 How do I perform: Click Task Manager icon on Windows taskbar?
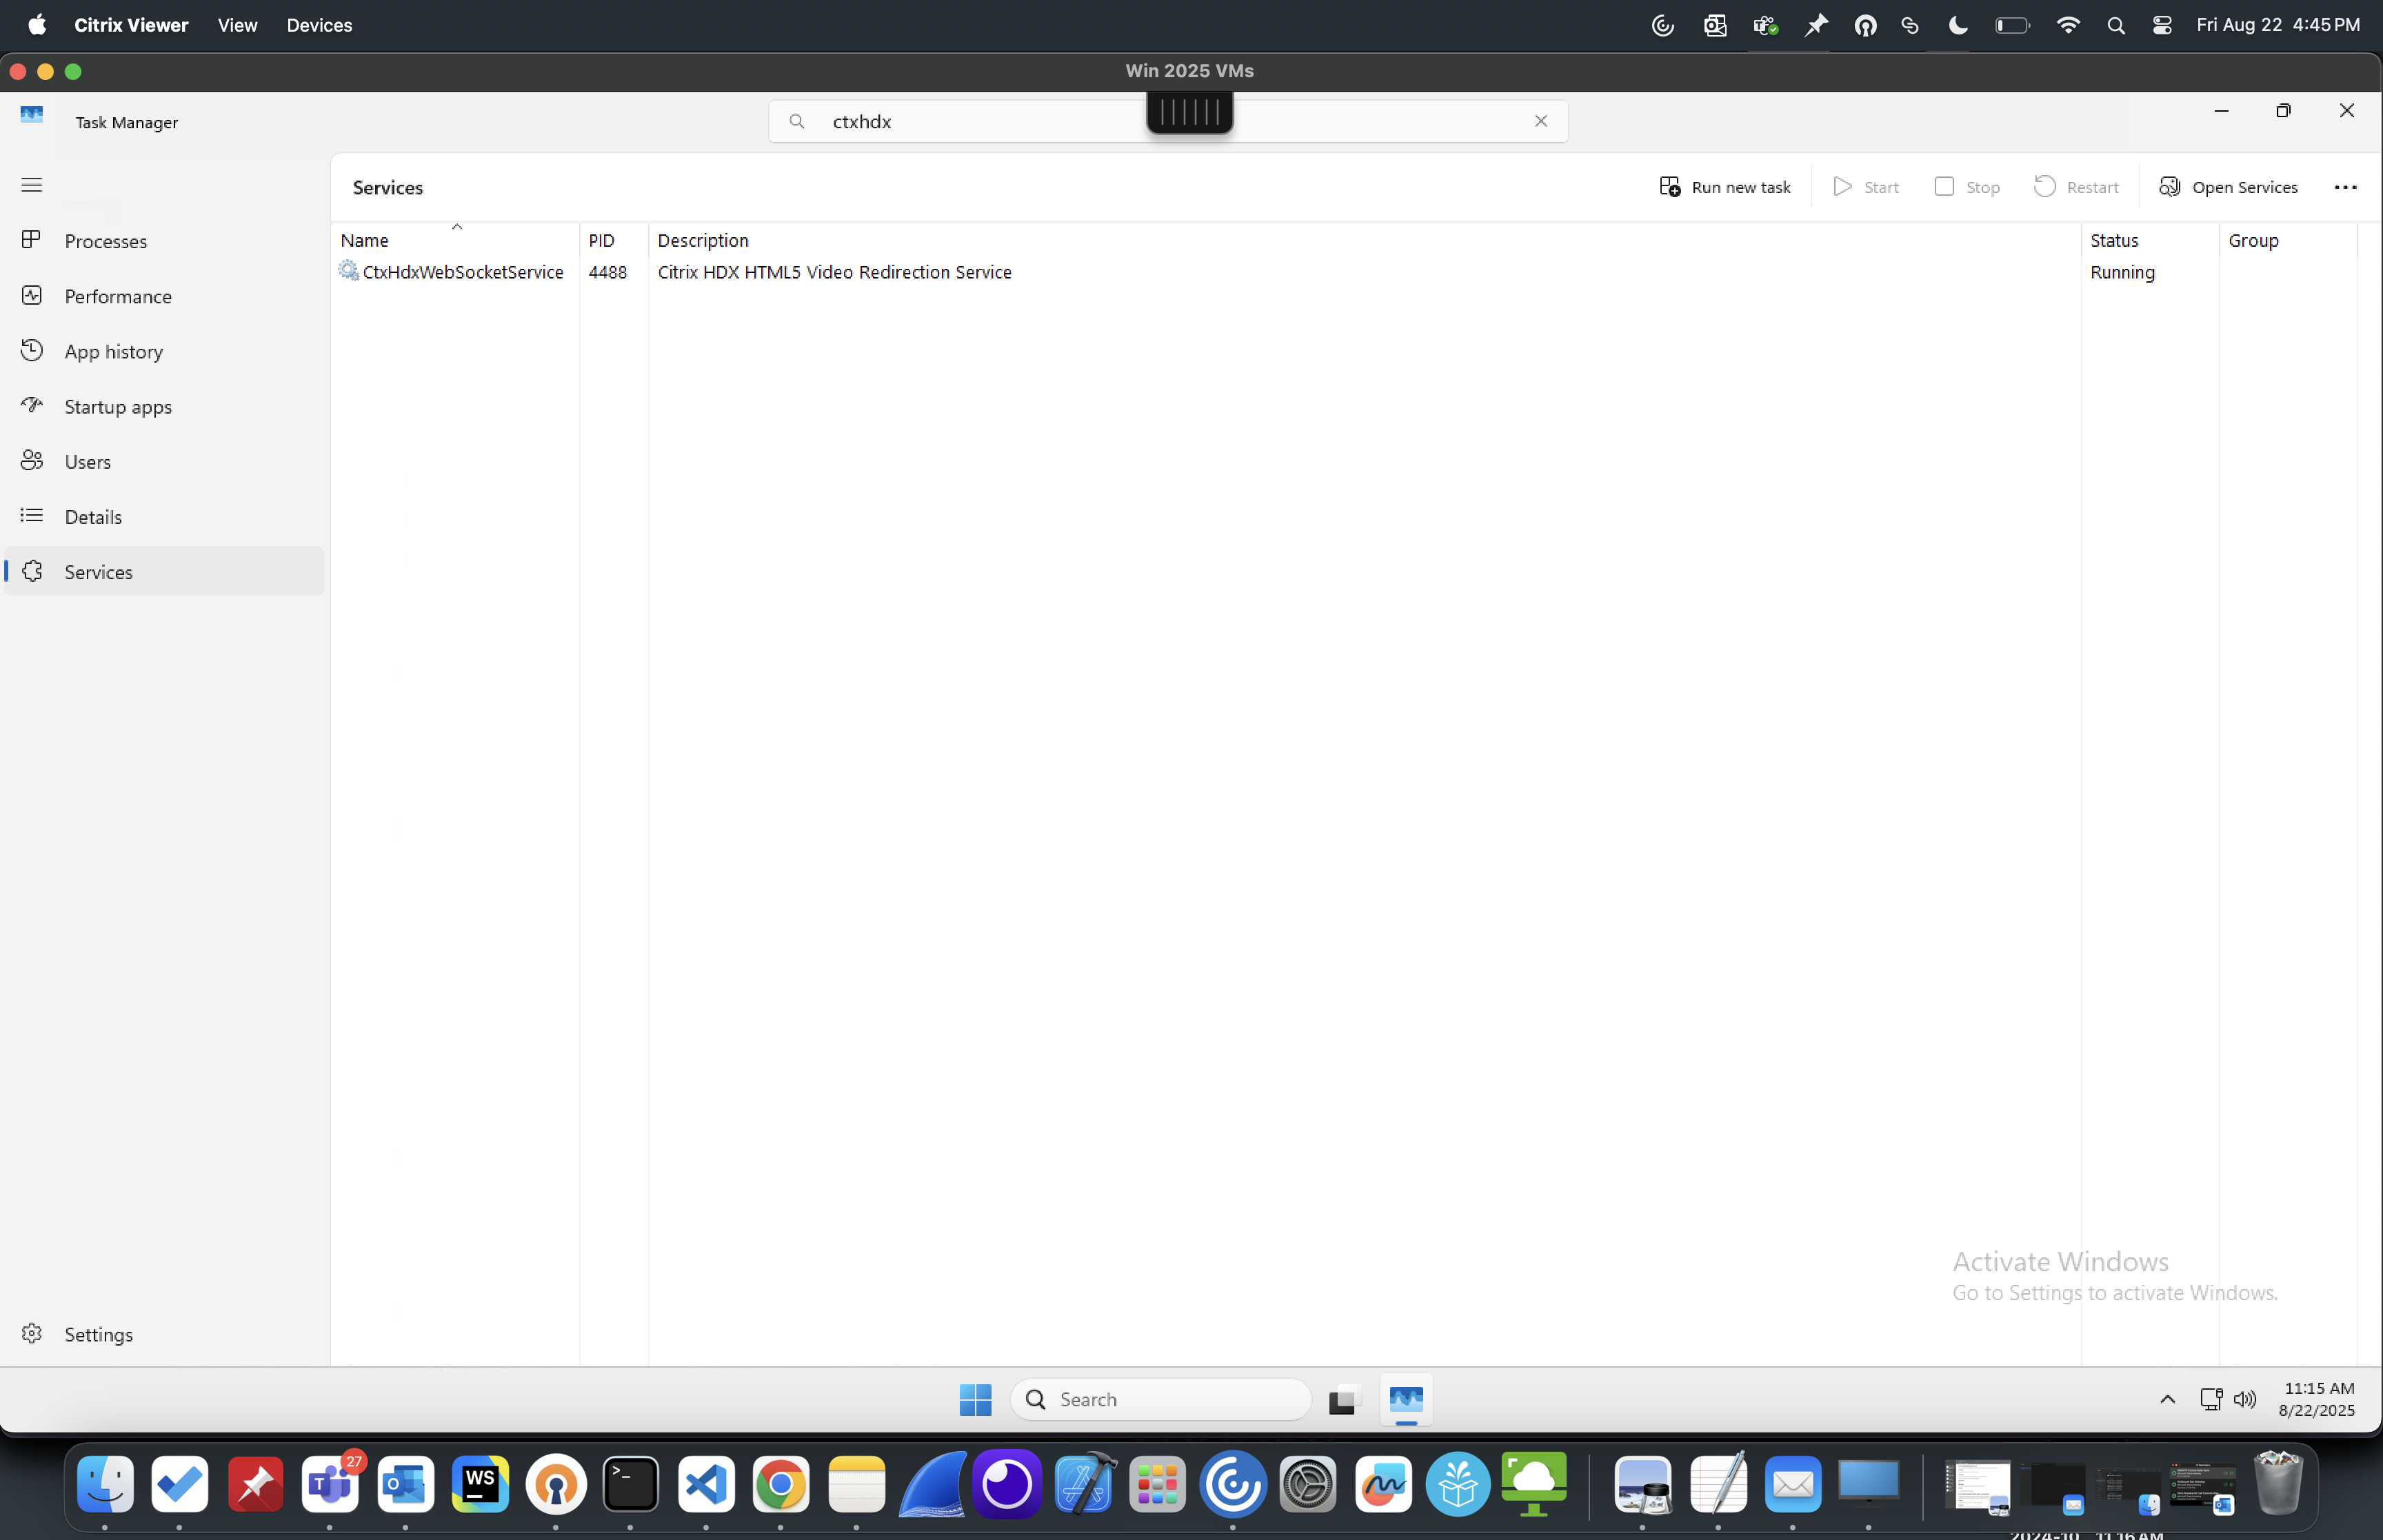(x=1406, y=1400)
